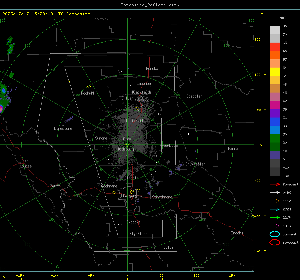Click the orange 111V arrow icon
300x280 pixels.
(x=275, y=201)
